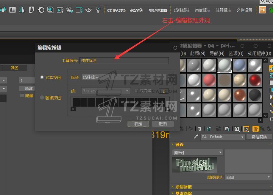
Task: Click sample slots scroll-right arrow
Action: tap(260, 120)
